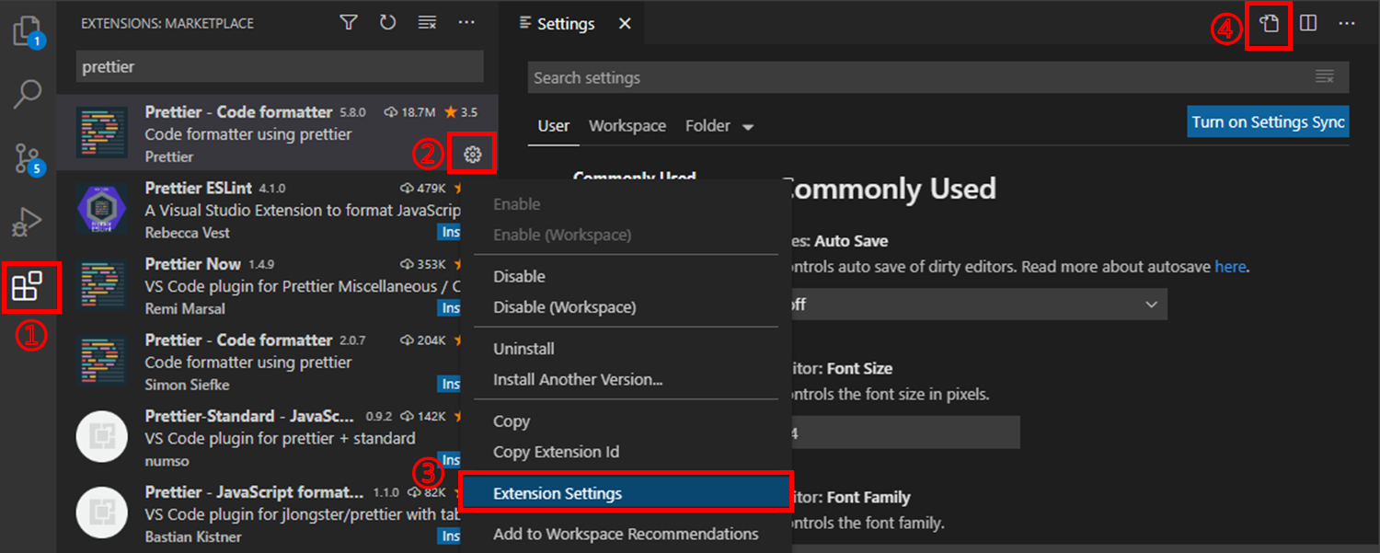Click Install button for Prettier ESLint
The image size is (1380, 553).
click(x=450, y=233)
